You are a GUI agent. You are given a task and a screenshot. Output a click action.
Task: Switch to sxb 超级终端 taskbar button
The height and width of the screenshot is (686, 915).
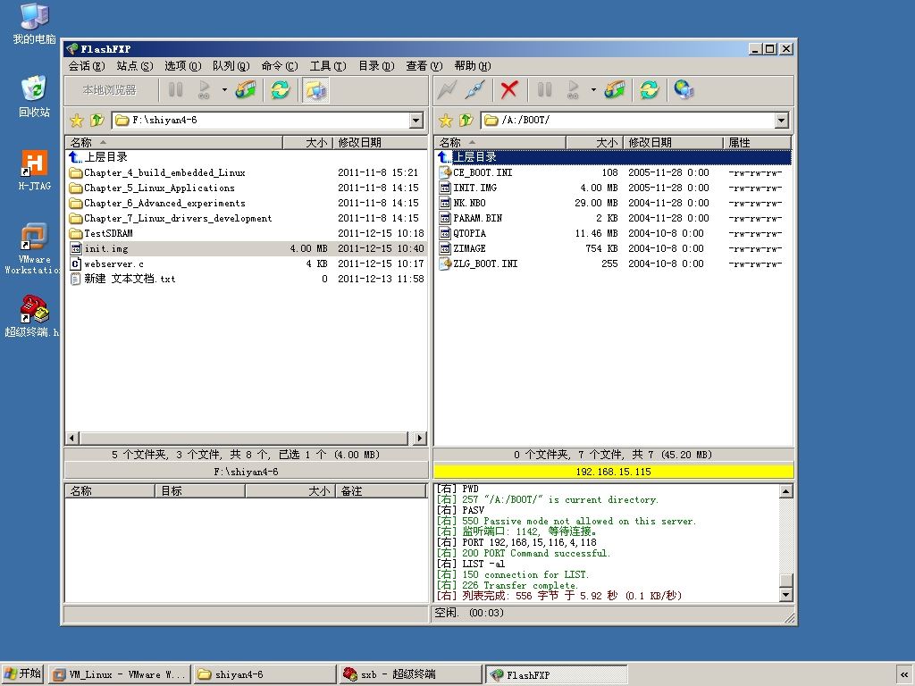(x=410, y=674)
